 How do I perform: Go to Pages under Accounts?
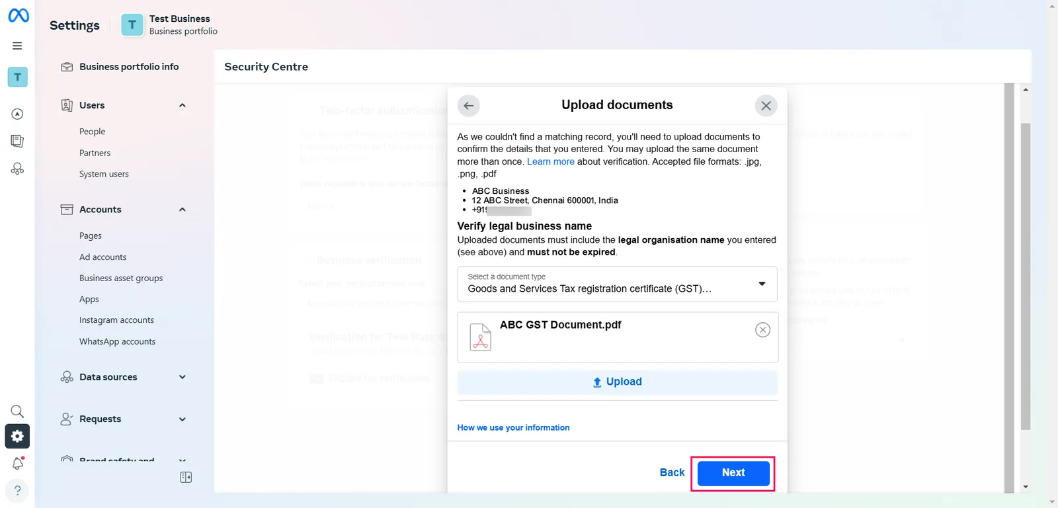coord(91,235)
